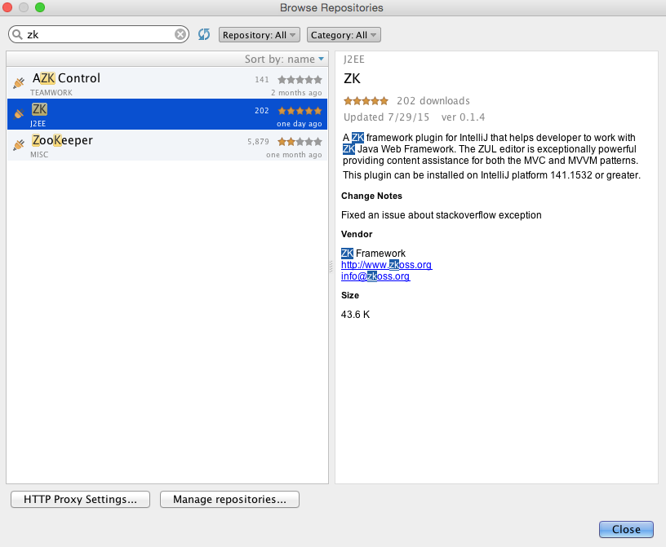This screenshot has height=547, width=666.
Task: Click the ZK plugin plug icon
Action: [x=19, y=114]
